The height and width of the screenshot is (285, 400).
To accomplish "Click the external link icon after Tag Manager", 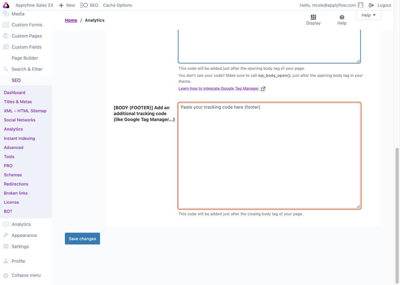I will click(x=263, y=88).
